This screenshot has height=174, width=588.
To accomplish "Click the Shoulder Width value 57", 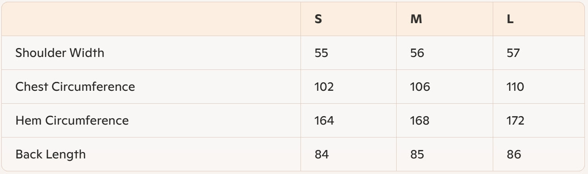I will pos(514,53).
